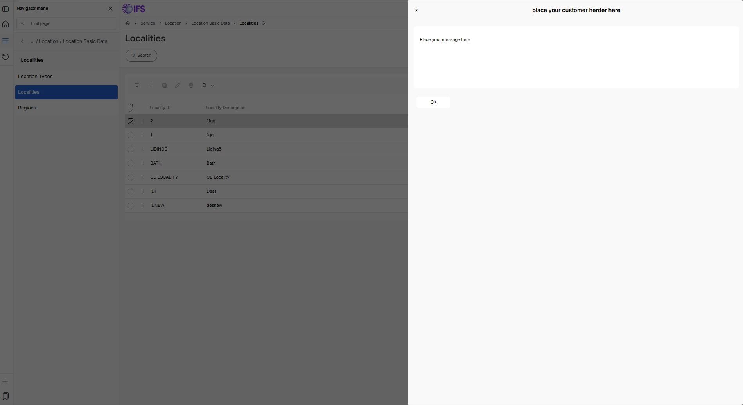The image size is (743, 405).
Task: Click the plus icon at bottom of left rail
Action: click(5, 382)
